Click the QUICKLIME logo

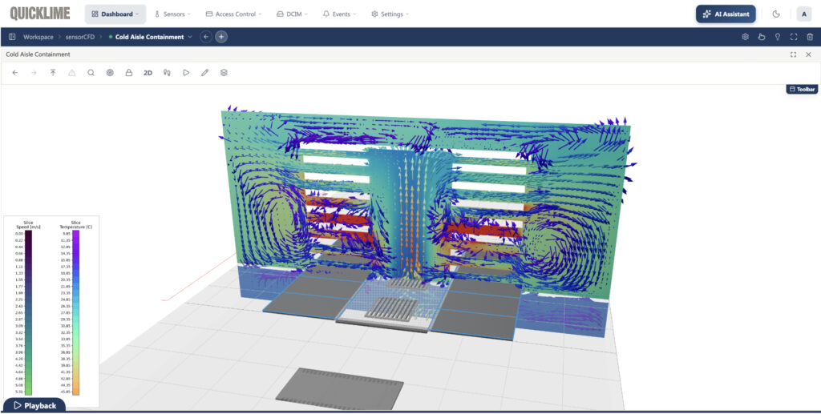click(x=40, y=14)
